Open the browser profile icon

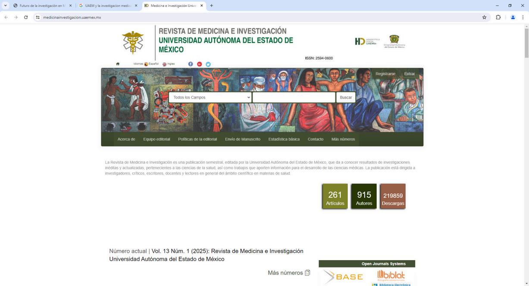513,17
